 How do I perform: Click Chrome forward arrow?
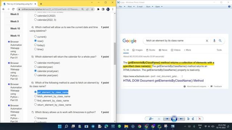[x=8, y=9]
